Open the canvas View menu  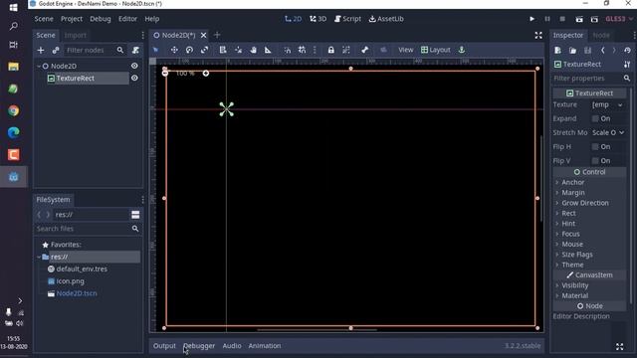405,50
